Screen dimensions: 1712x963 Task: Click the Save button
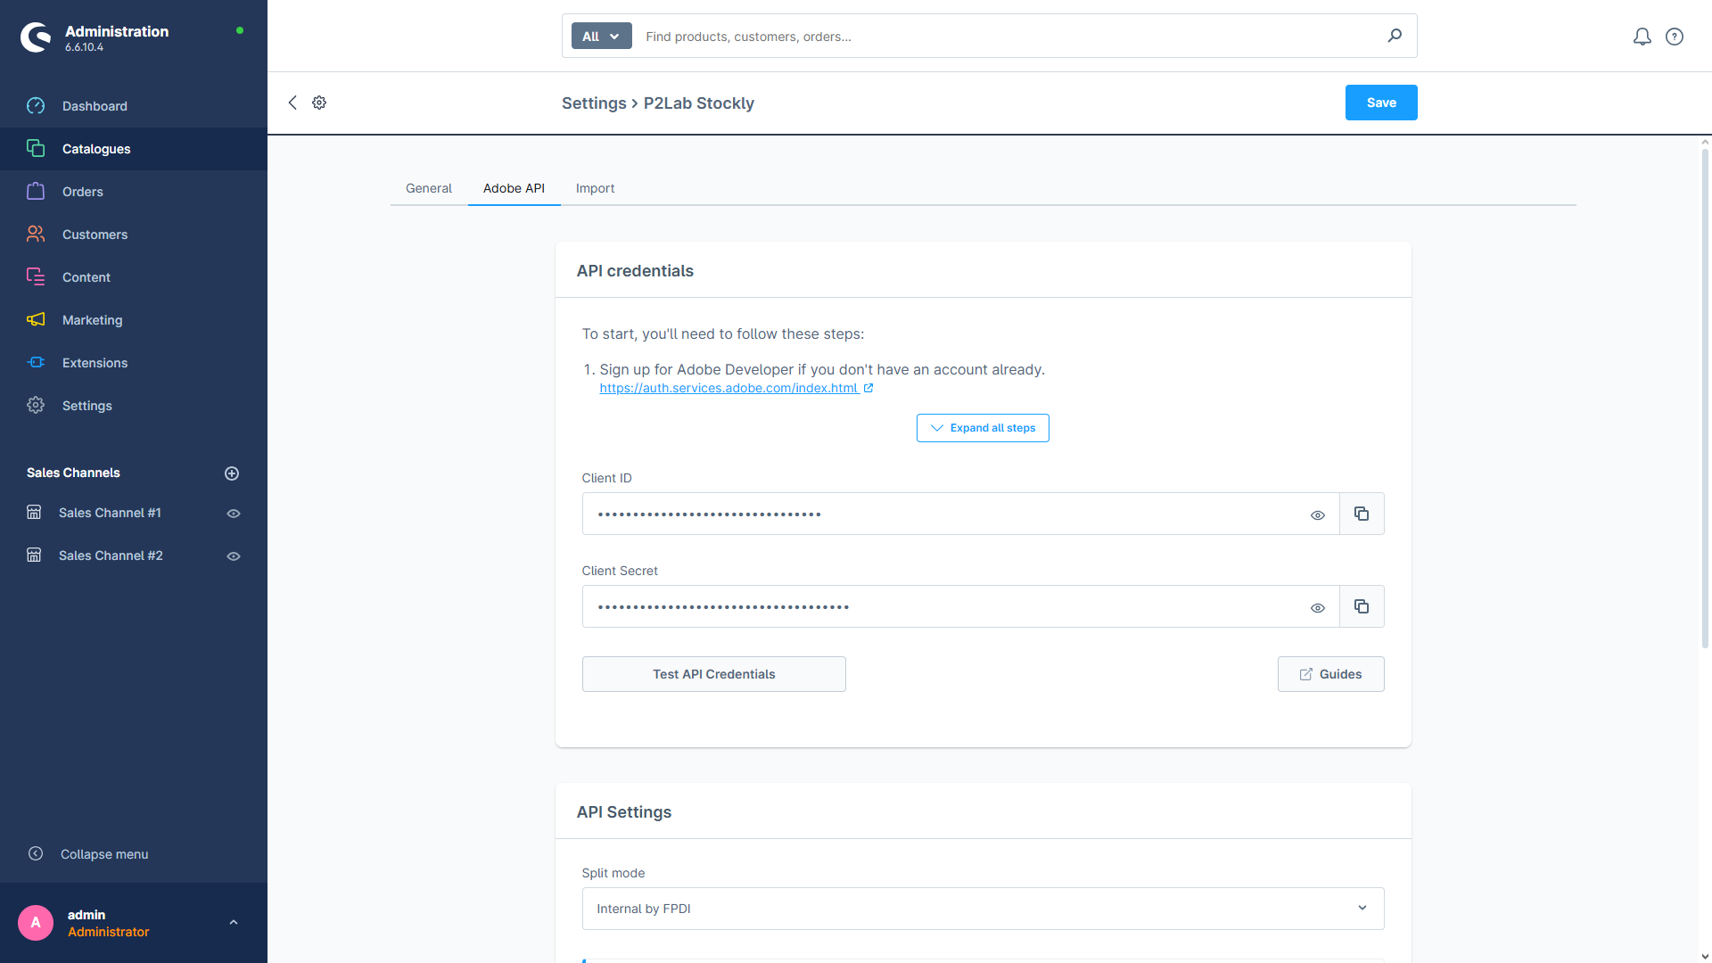click(1381, 103)
